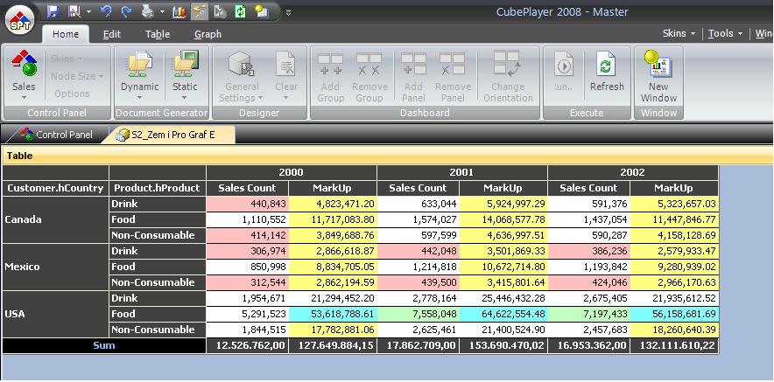Click the grey run document icon in quick toolbar
The image size is (774, 382).
click(x=220, y=11)
